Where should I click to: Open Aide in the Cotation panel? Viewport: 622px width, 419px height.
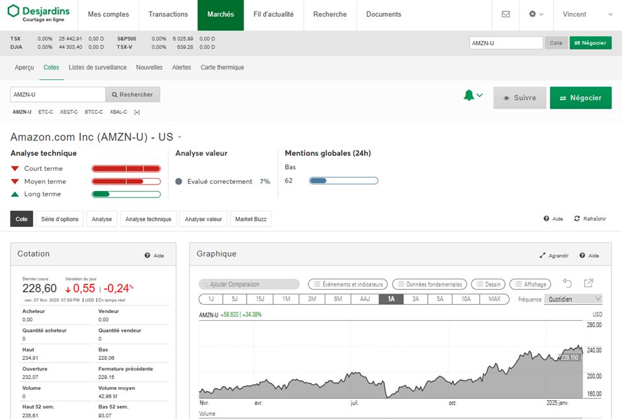[155, 256]
